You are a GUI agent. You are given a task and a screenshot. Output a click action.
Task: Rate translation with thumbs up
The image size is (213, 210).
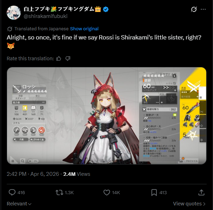59,58
